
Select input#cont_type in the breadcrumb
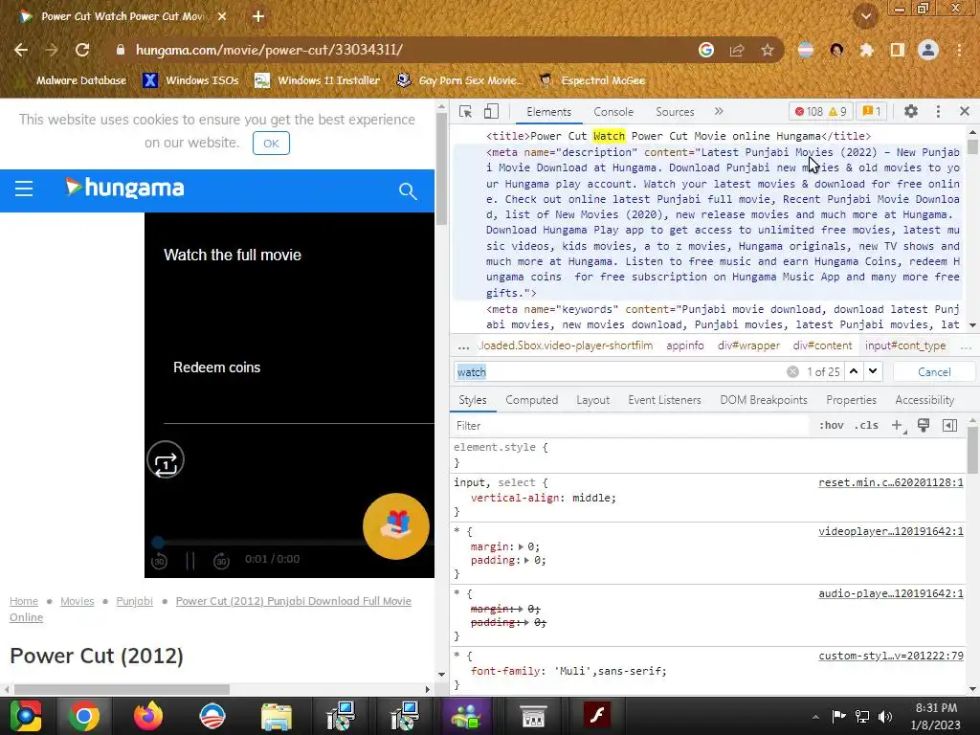coord(905,345)
